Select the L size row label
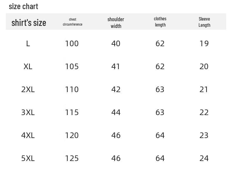Viewport: 232px width, 181px height. [28, 44]
